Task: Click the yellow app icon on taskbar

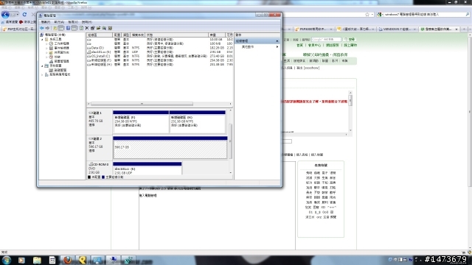Action: [83, 260]
